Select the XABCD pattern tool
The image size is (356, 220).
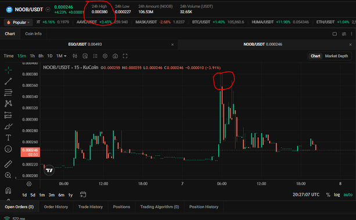coord(8,104)
